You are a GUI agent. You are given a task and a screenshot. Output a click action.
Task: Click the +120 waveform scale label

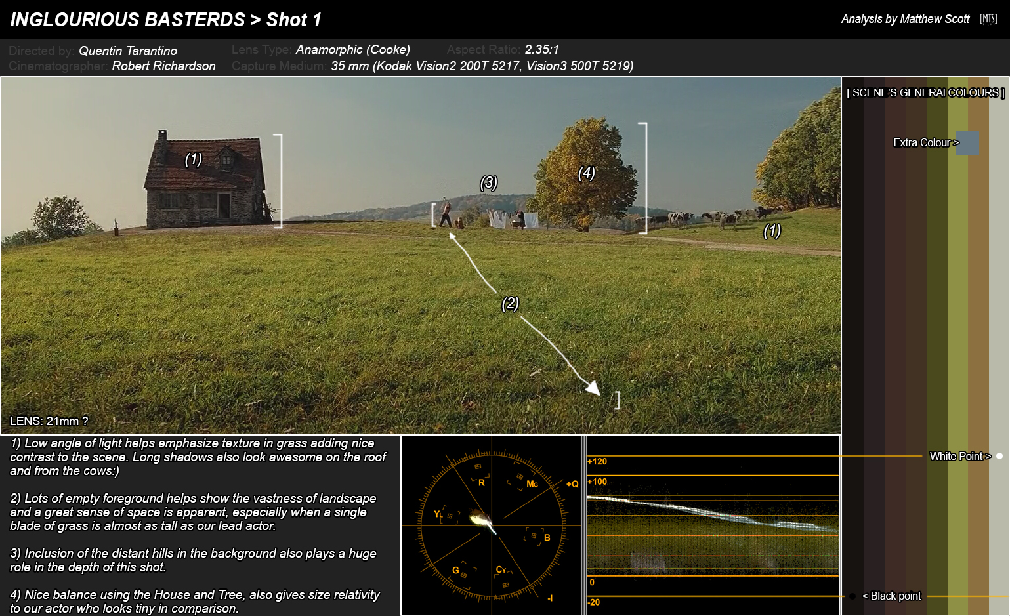click(597, 462)
